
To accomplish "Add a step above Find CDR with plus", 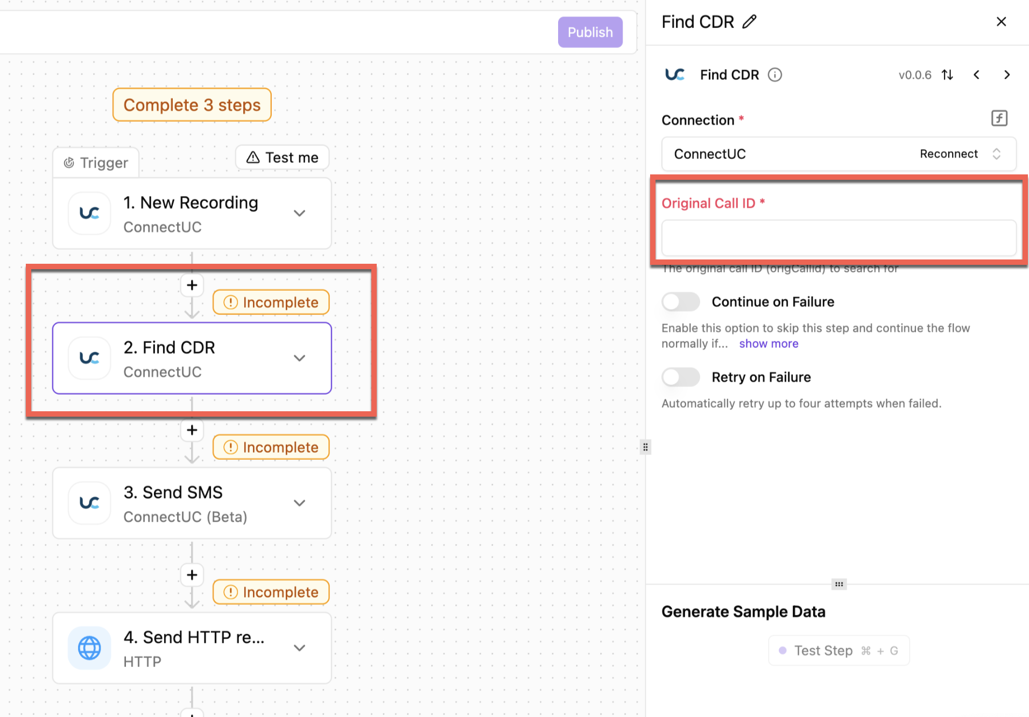I will [192, 285].
